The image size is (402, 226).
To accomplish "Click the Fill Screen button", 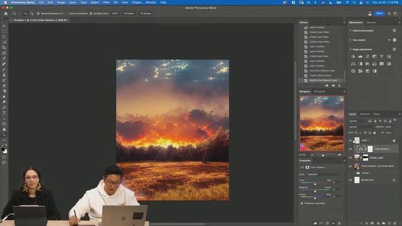I will pyautogui.click(x=145, y=13).
